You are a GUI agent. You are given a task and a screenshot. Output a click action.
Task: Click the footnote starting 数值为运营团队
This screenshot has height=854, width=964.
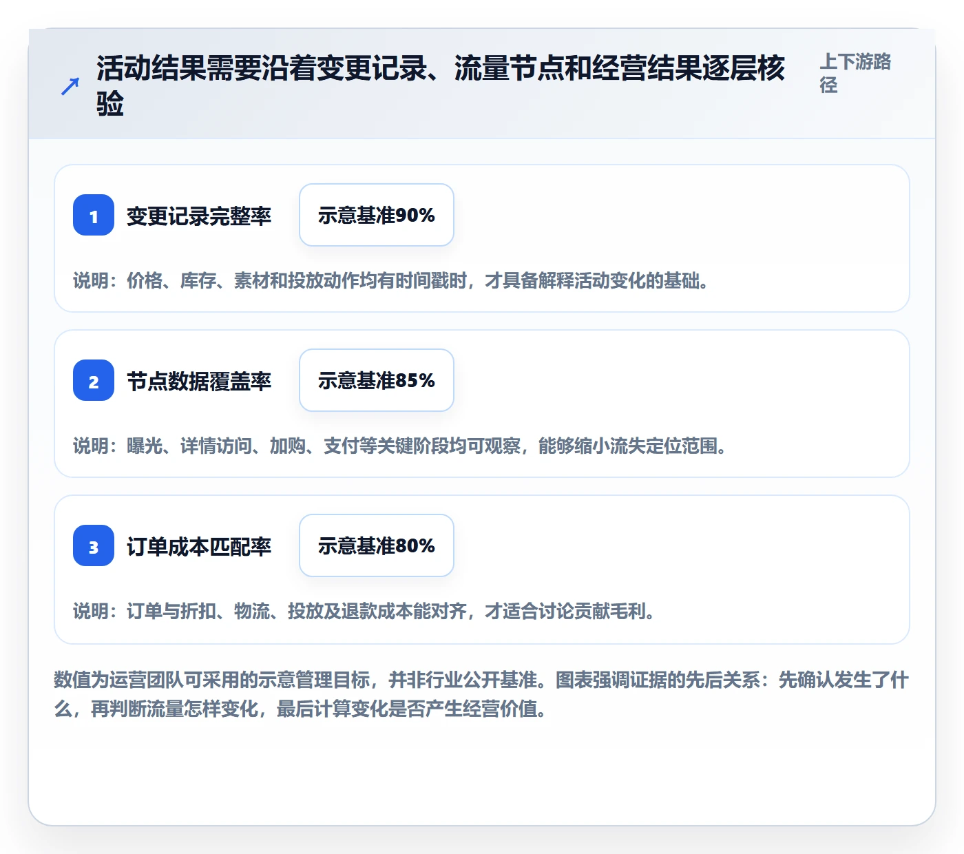[481, 694]
